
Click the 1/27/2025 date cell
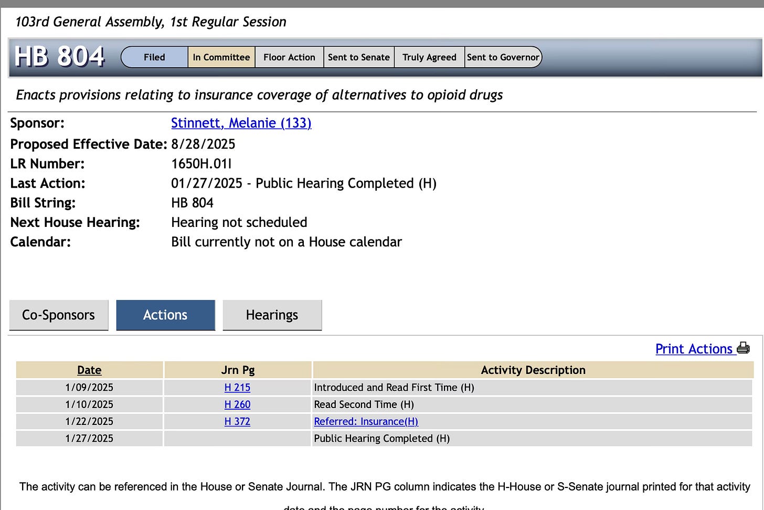[x=89, y=438]
